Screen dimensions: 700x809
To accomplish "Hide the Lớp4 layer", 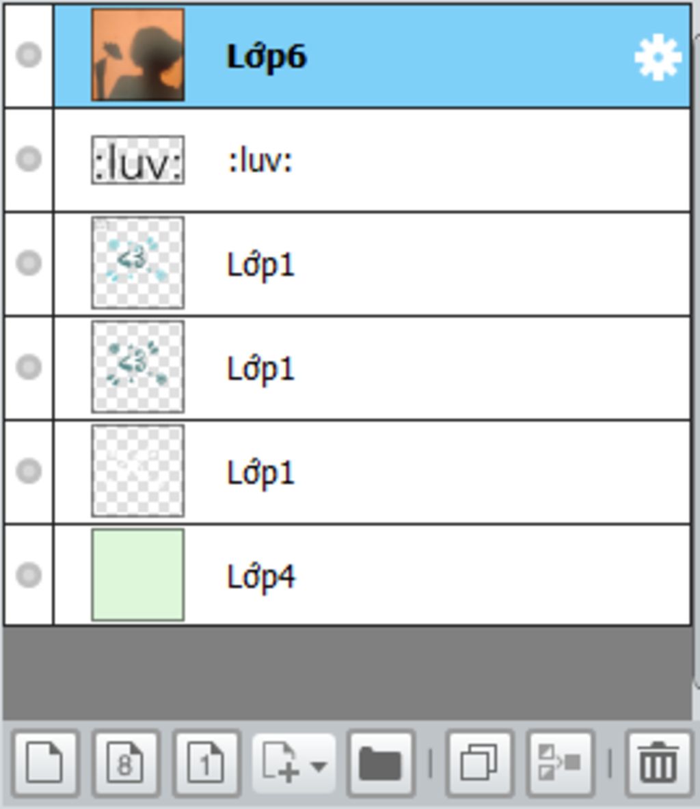I will [x=29, y=575].
